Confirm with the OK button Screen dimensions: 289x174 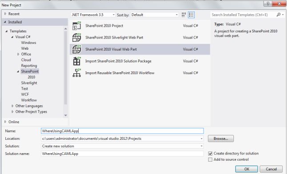click(x=247, y=169)
